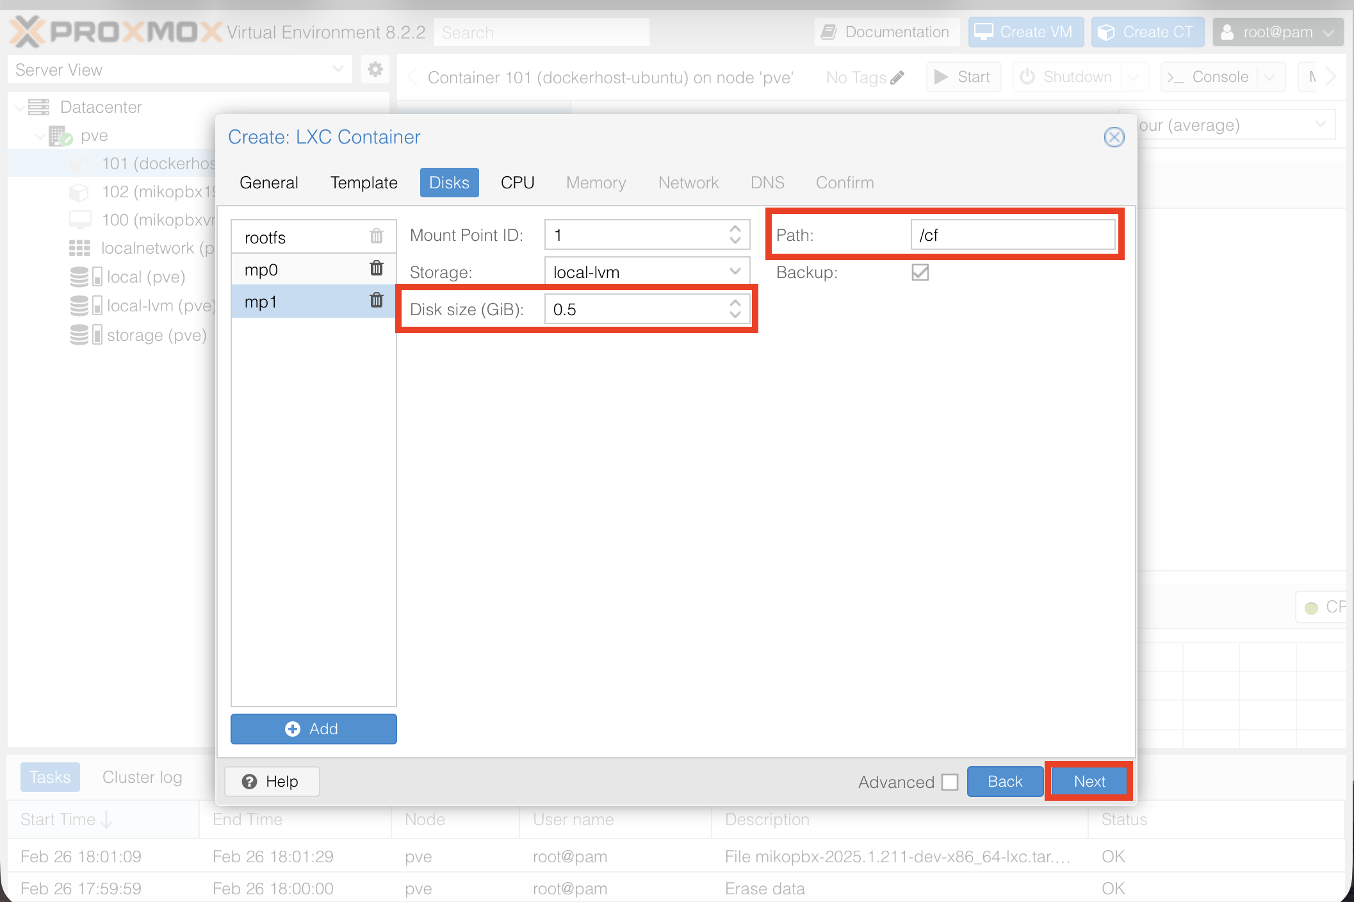Click Add to add mount point

(313, 729)
